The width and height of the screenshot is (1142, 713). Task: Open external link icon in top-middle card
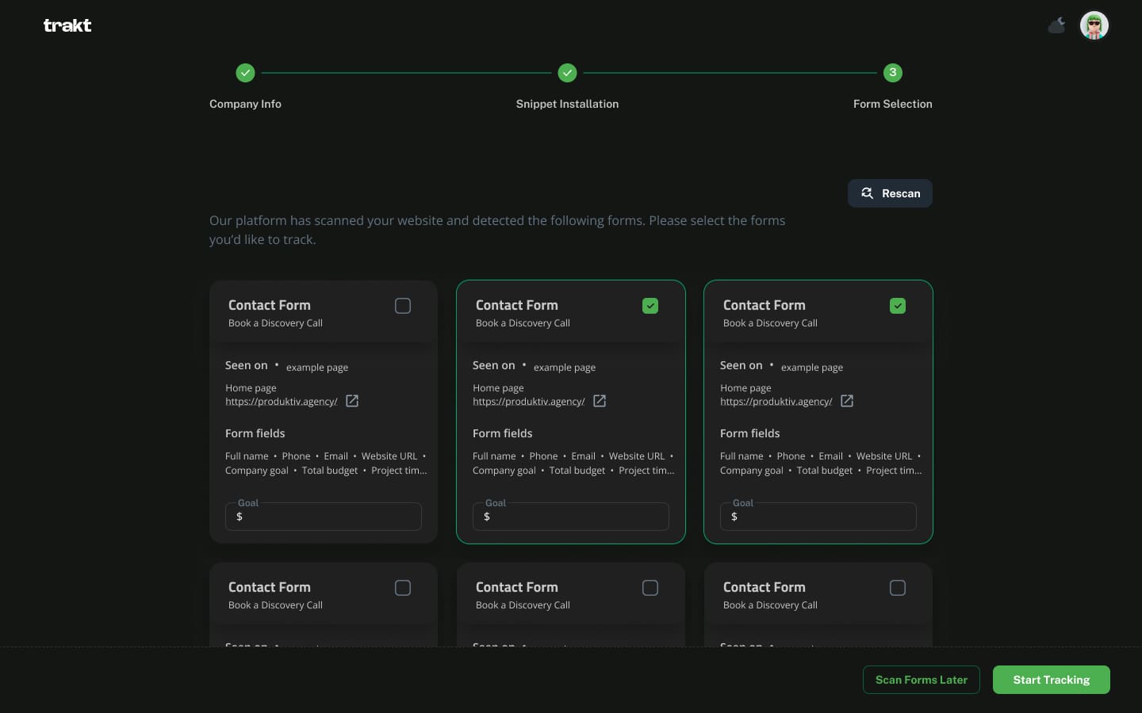(x=600, y=401)
